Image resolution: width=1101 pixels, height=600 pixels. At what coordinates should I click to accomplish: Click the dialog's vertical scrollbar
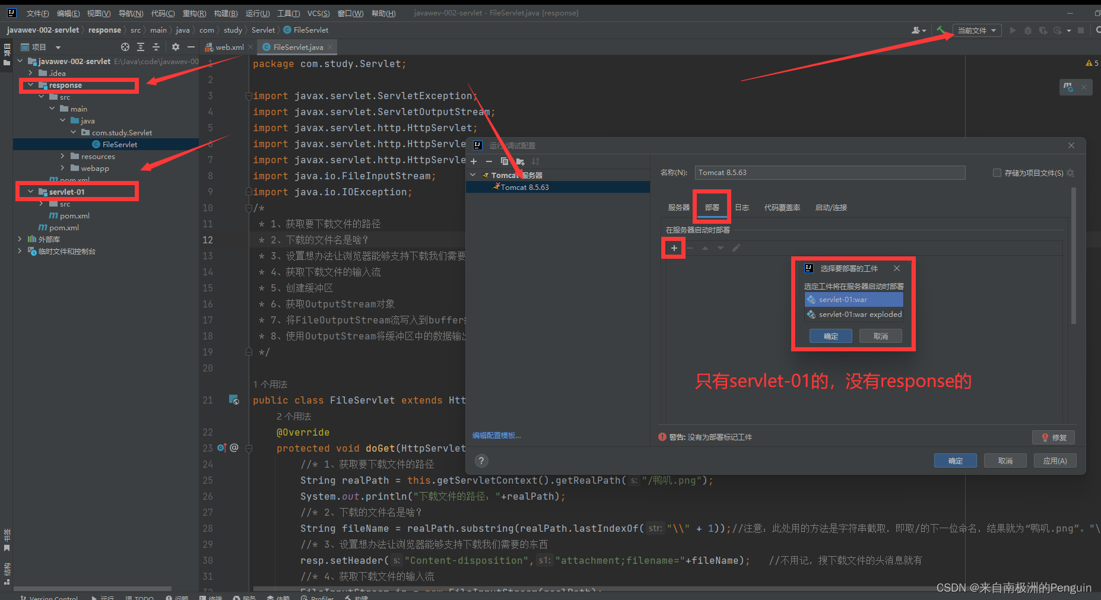(1073, 256)
